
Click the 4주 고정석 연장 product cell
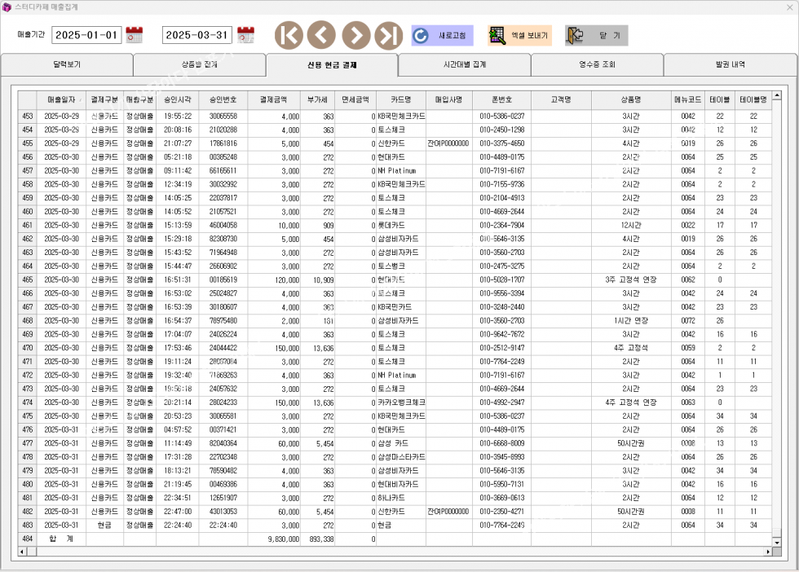click(x=631, y=403)
